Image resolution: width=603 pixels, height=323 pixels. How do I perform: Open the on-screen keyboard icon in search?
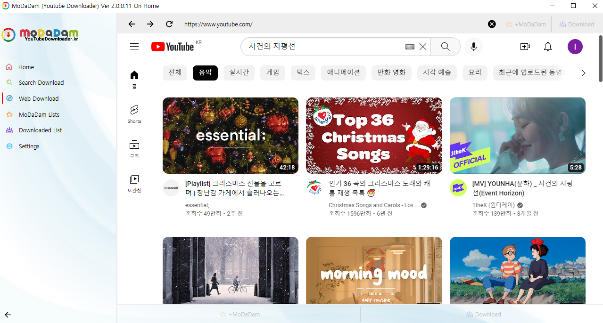410,47
